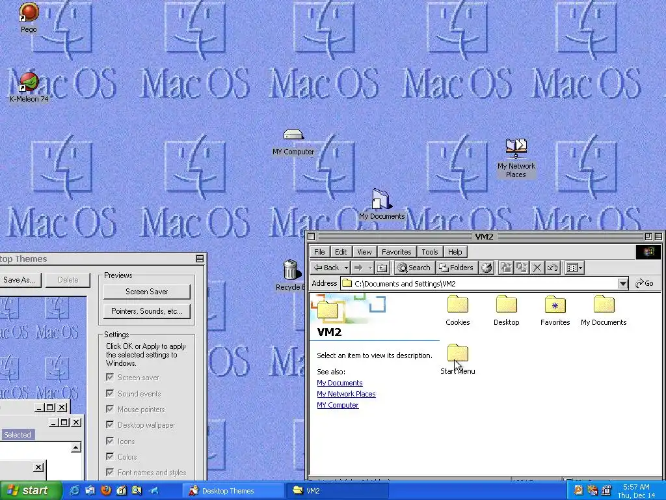Open Search pane from the VM2 toolbar
This screenshot has width=666, height=500.
[x=414, y=268]
